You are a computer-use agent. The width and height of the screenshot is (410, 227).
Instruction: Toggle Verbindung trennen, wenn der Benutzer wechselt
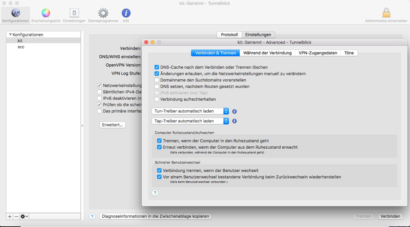(x=159, y=171)
